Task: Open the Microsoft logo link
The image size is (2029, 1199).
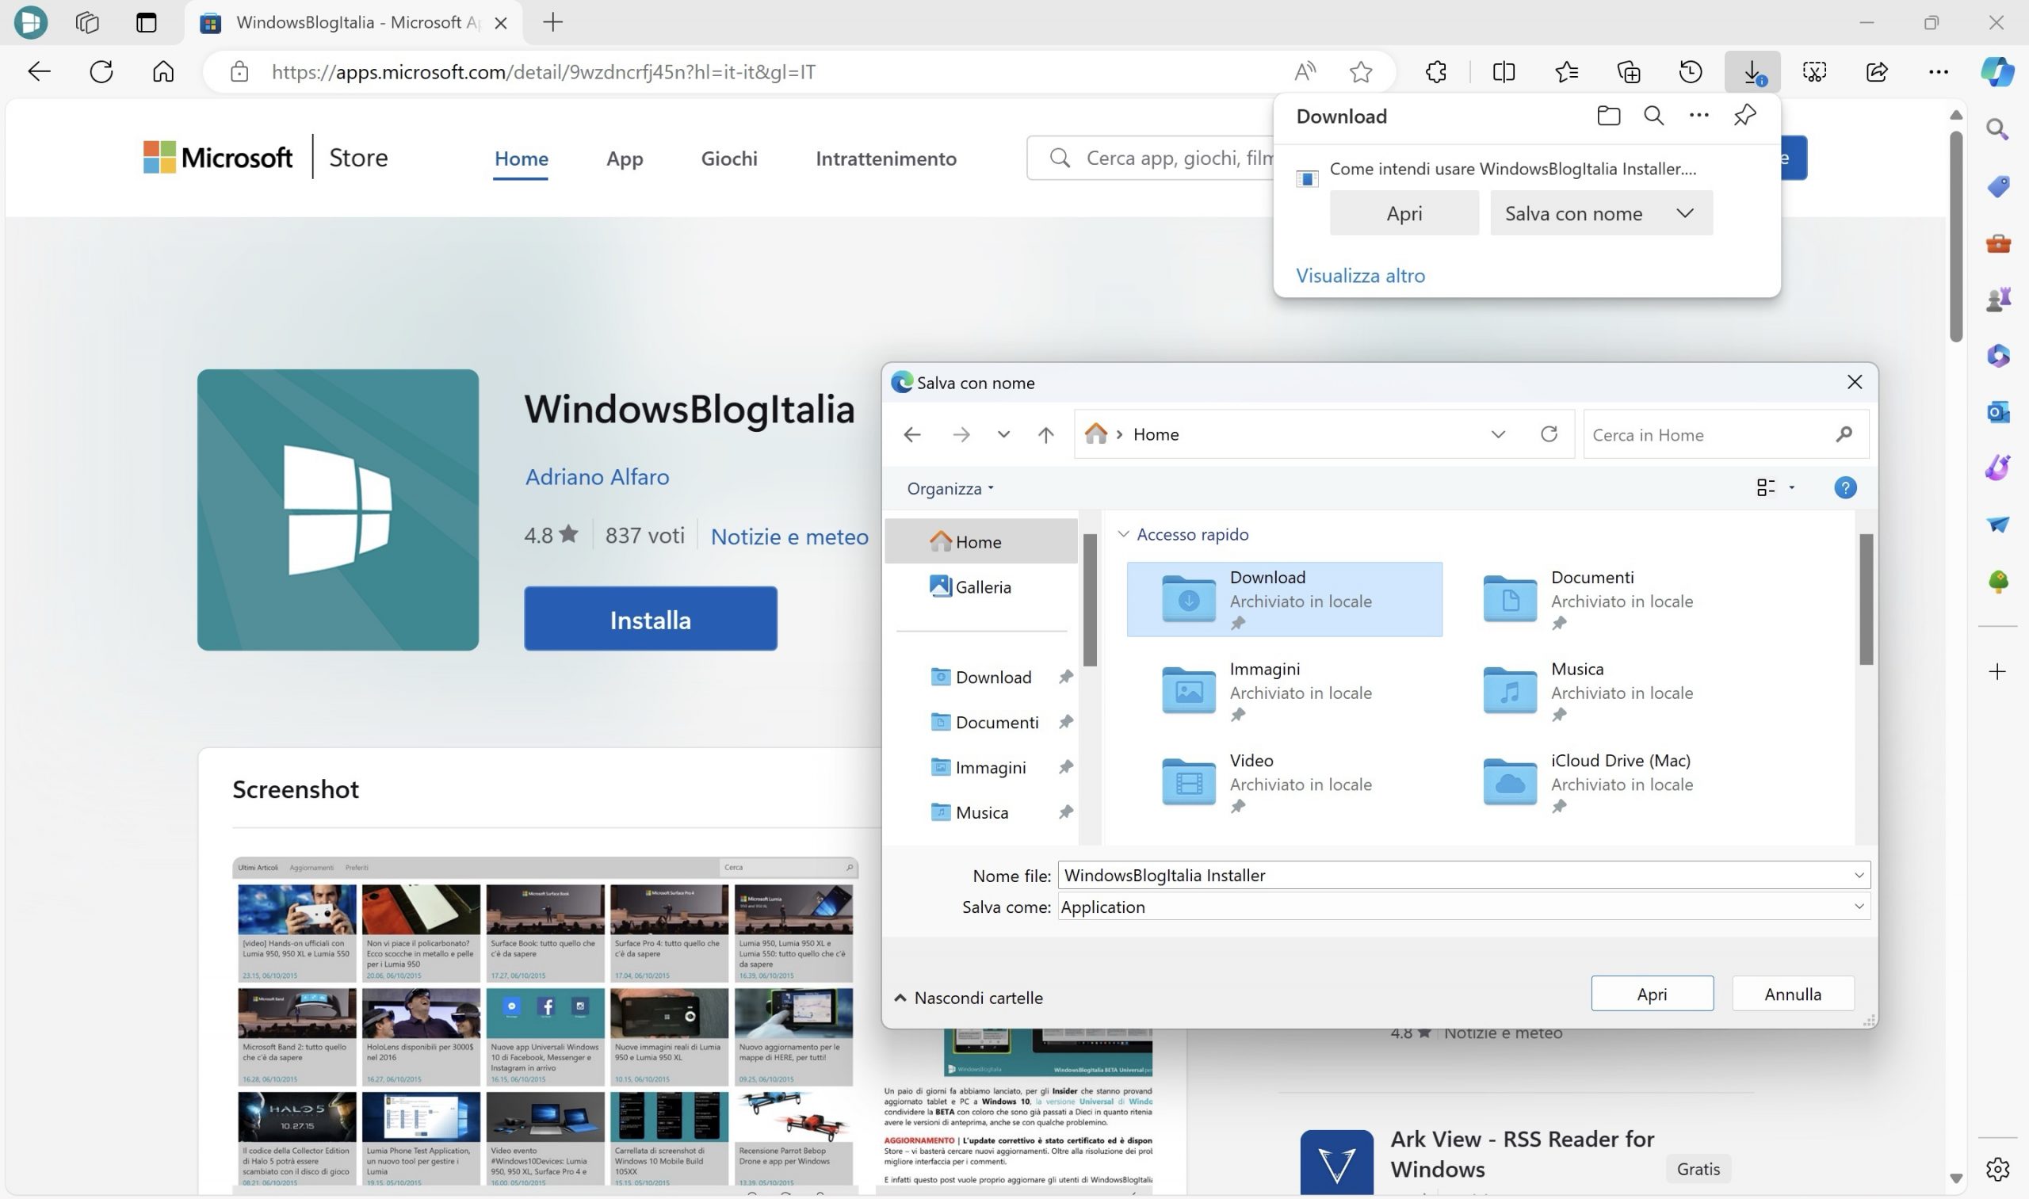Action: (x=218, y=158)
